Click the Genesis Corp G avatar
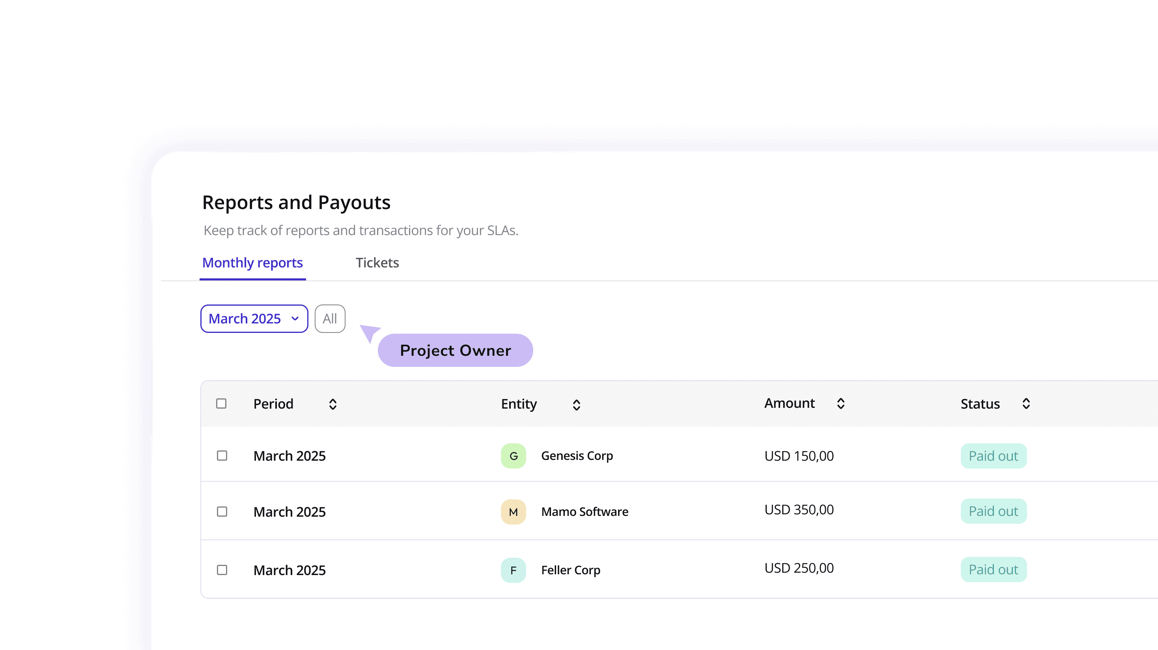The image size is (1158, 650). (x=514, y=456)
